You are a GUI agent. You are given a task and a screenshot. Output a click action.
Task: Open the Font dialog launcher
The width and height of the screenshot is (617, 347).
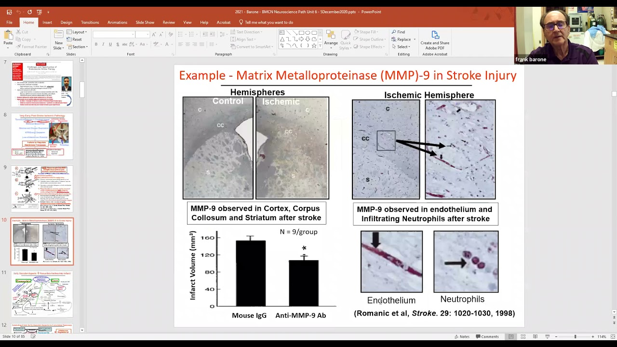[x=172, y=54]
